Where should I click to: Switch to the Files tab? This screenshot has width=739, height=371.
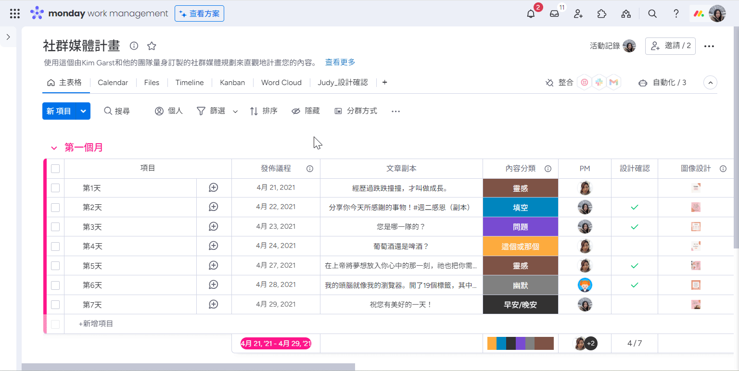coord(152,83)
